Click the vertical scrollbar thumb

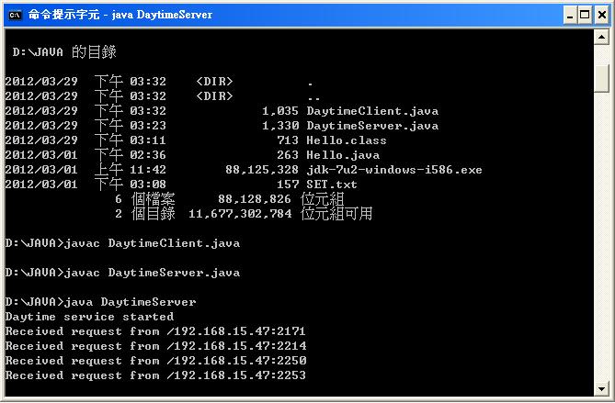click(601, 78)
